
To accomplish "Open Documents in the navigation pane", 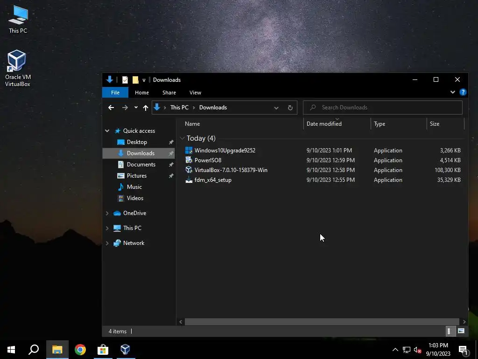I will (x=141, y=165).
